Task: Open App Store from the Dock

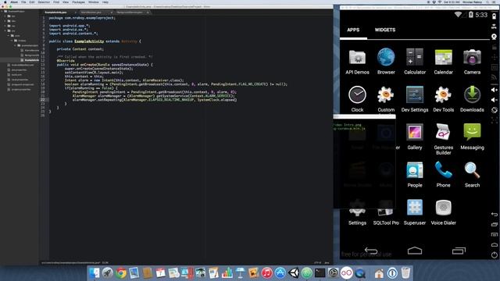Action: pyautogui.click(x=280, y=273)
